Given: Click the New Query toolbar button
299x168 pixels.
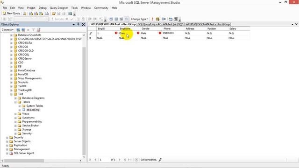Looking at the screenshot, I should click(11, 14).
